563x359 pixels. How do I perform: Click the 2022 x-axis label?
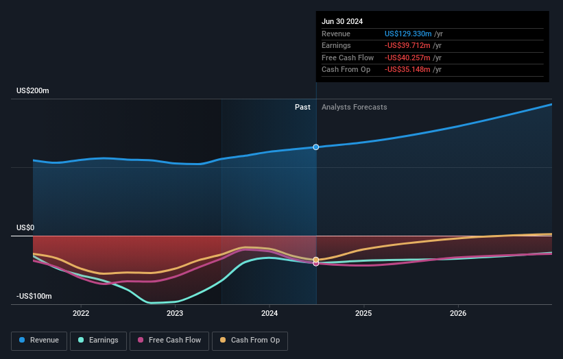81,313
